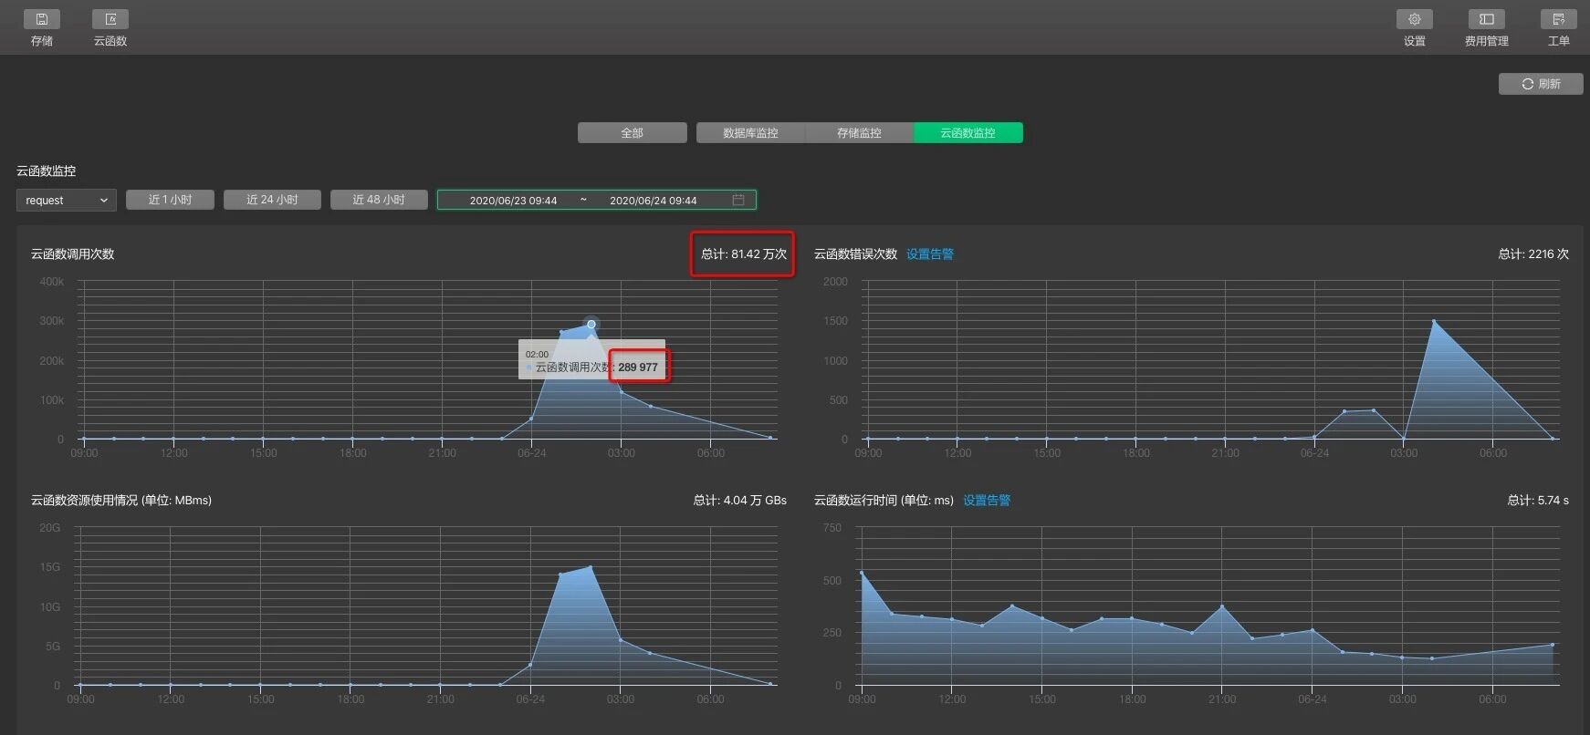Choose the 近 1 小时 time range

point(170,200)
